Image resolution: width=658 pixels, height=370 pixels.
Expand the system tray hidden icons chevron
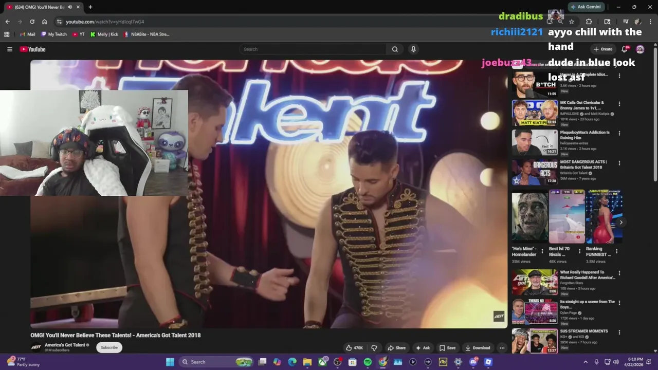(x=585, y=362)
